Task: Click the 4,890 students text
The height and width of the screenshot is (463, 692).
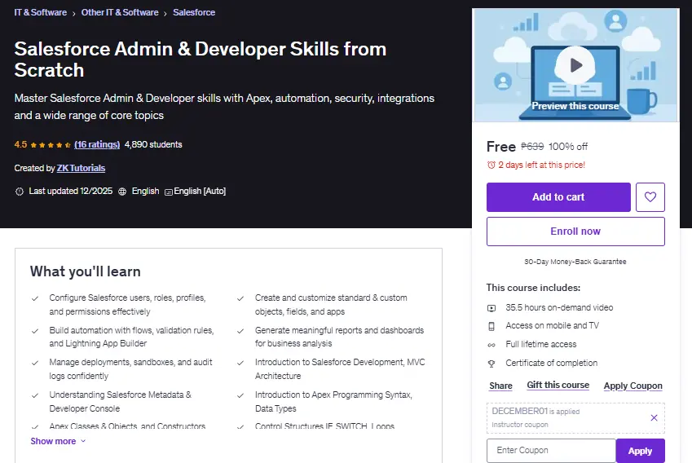Action: click(153, 144)
